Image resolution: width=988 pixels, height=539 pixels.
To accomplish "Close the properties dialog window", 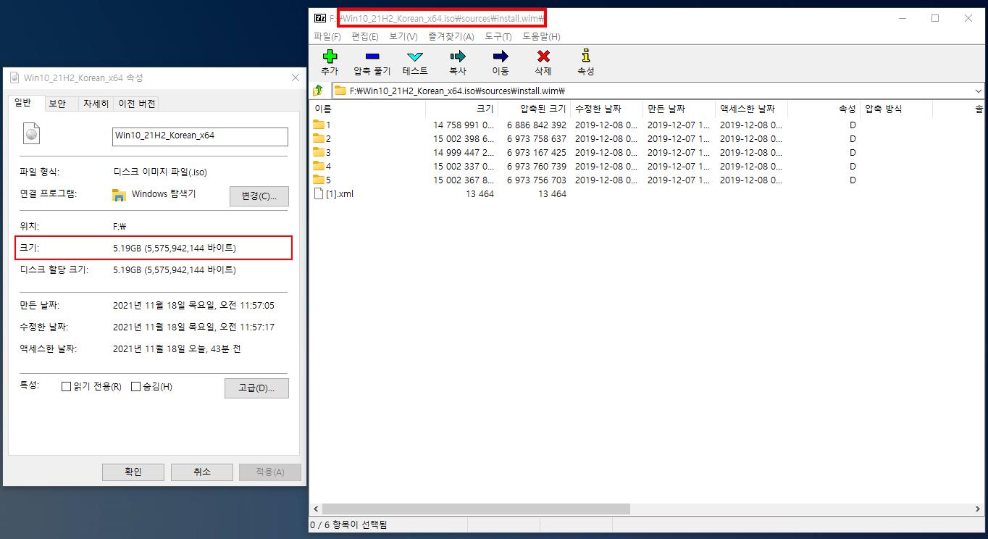I will coord(295,78).
